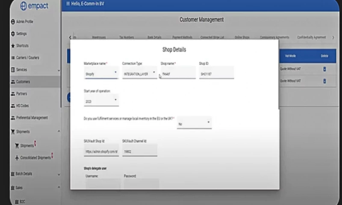
Task: Collapse the Shipments sidebar section
Action: pos(59,132)
